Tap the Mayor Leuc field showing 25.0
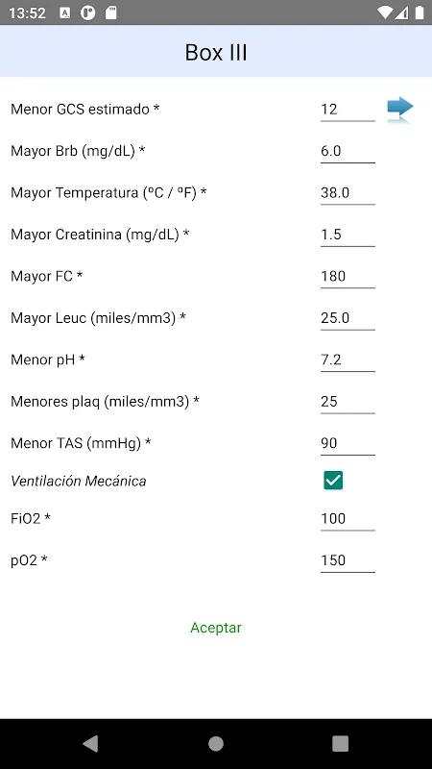Viewport: 432px width, 769px height. coord(348,318)
